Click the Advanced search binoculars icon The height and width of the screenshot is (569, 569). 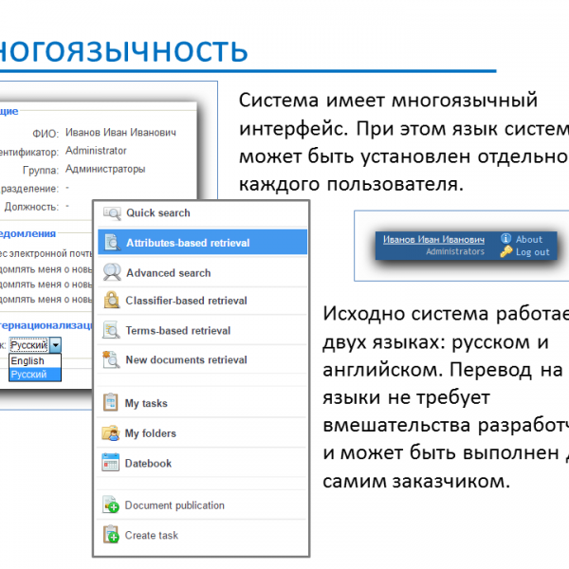tap(112, 272)
